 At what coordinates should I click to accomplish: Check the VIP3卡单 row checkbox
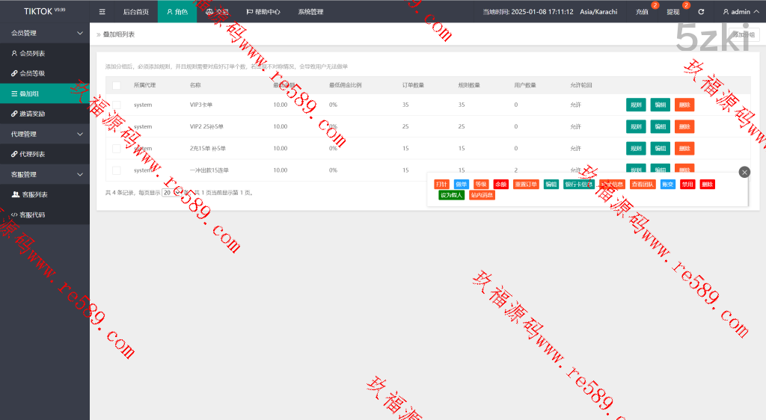coord(116,105)
